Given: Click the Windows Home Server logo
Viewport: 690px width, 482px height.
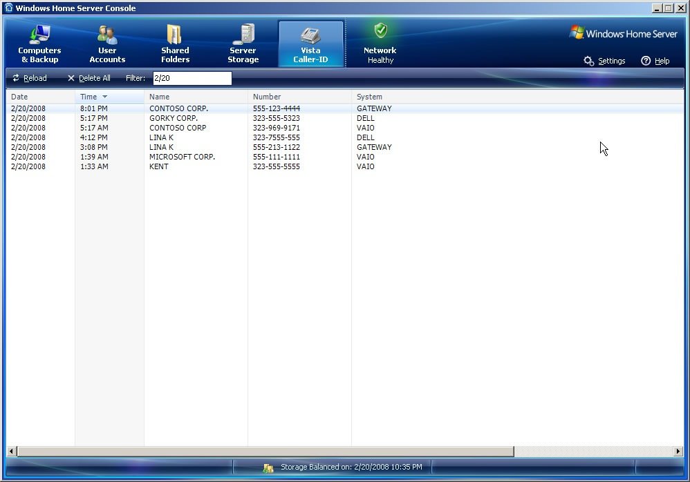Looking at the screenshot, I should (x=623, y=33).
